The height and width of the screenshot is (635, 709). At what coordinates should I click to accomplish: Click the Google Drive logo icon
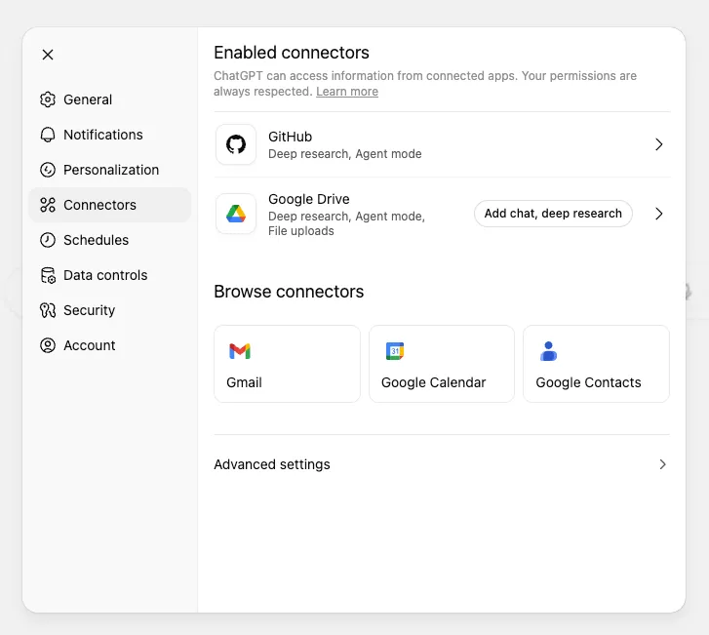[x=236, y=214]
